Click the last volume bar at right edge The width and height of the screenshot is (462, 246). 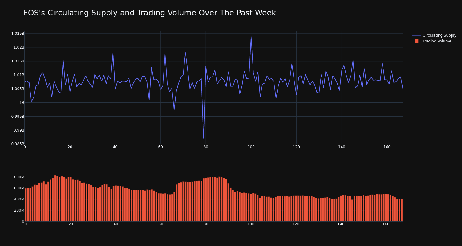[x=402, y=210]
